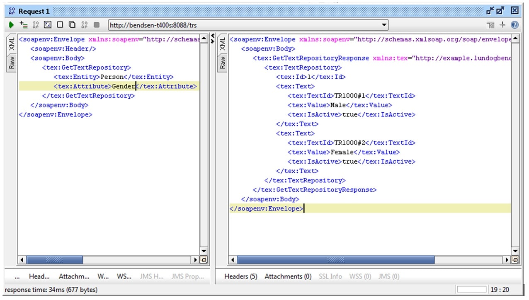Maximize the Request 1 internal window
This screenshot has height=300, width=529.
point(500,11)
